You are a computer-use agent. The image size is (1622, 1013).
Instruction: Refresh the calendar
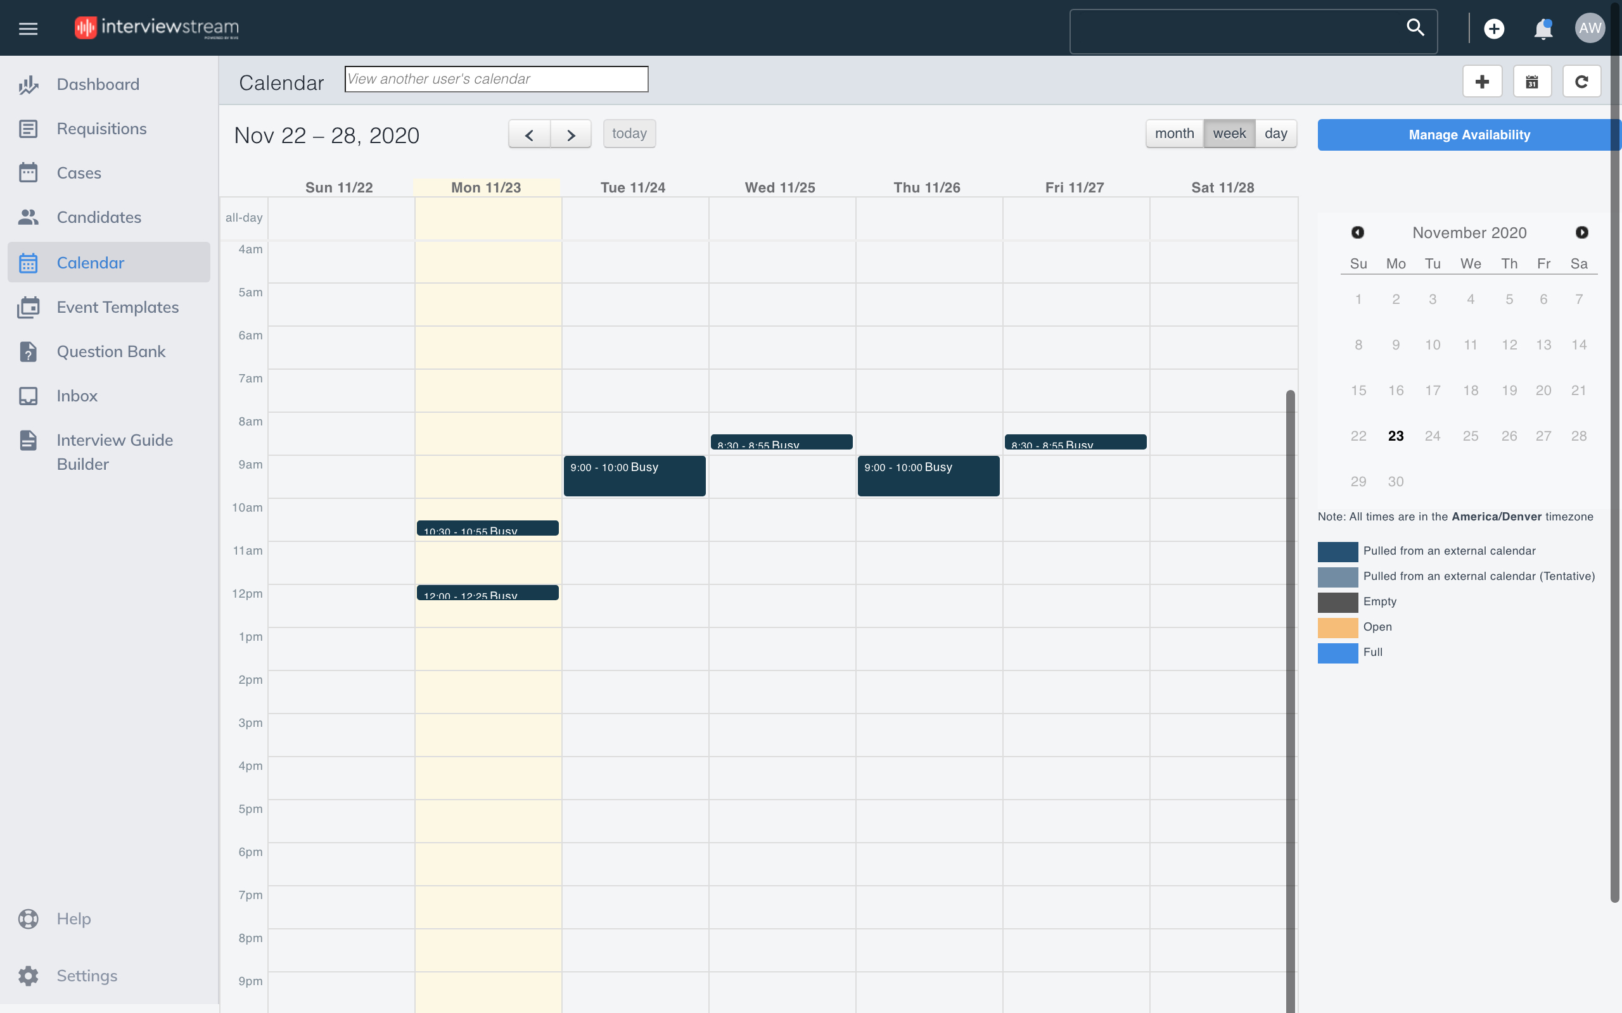point(1582,82)
